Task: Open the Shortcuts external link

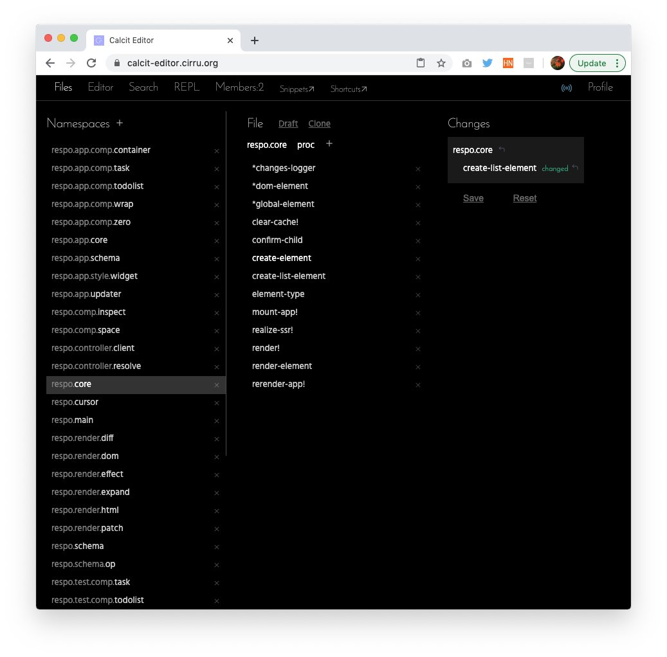Action: 349,89
